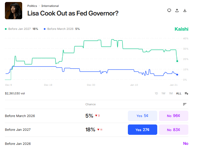The height and width of the screenshot is (150, 199).
Task: Select the 1D time range
Action: pyautogui.click(x=156, y=93)
